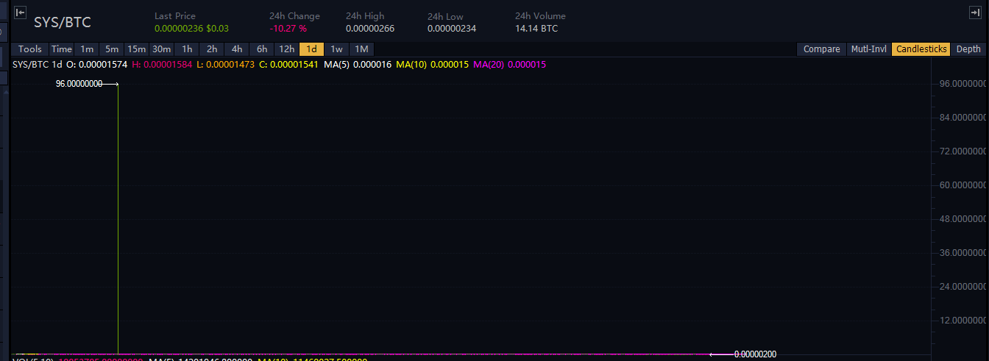Click the MA(10) indicator label
This screenshot has width=989, height=361.
411,65
